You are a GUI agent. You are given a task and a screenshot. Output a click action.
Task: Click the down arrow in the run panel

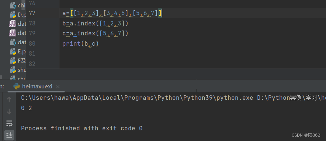pos(9,112)
